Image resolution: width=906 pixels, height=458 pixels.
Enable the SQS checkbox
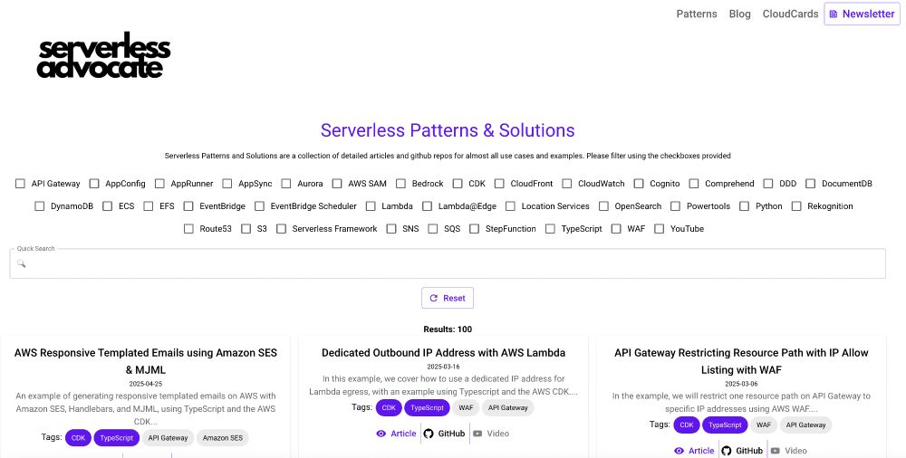click(433, 228)
